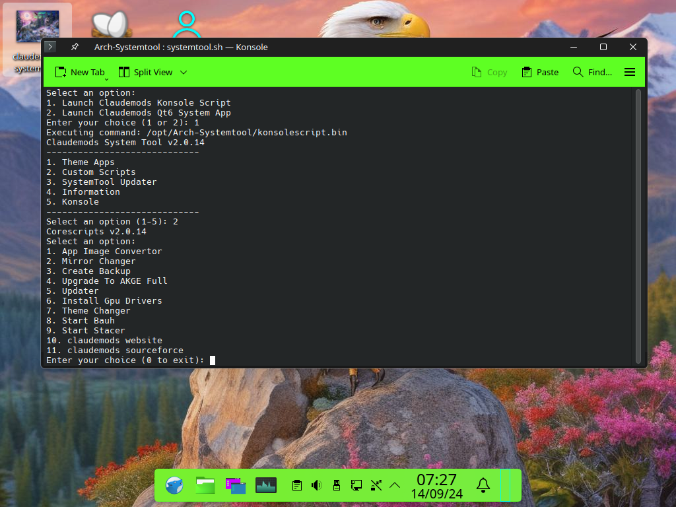Screen dimensions: 676x507
Task: Click the text '4. Upgrade To AKGE Full'
Action: 106,281
